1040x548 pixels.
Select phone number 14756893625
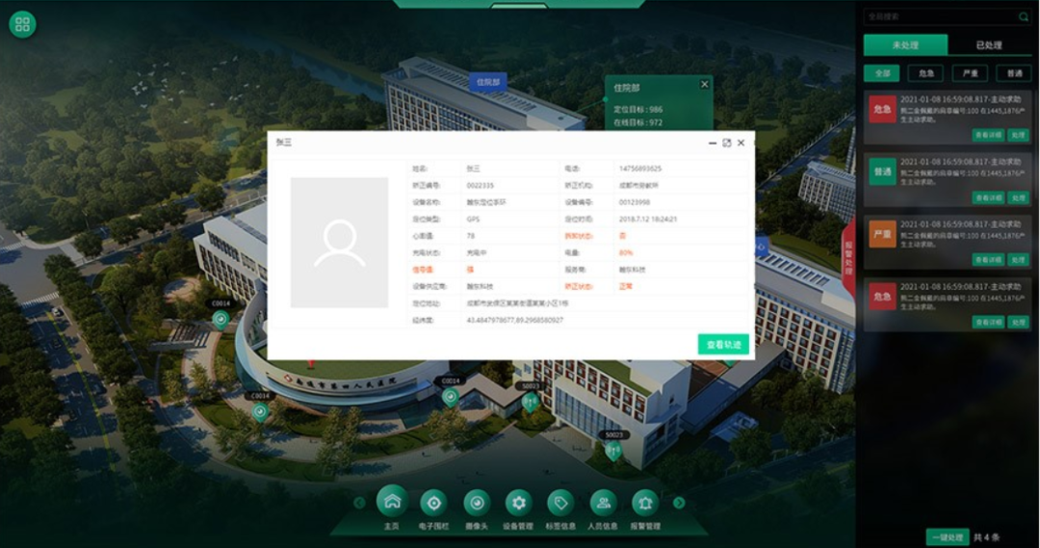point(640,169)
